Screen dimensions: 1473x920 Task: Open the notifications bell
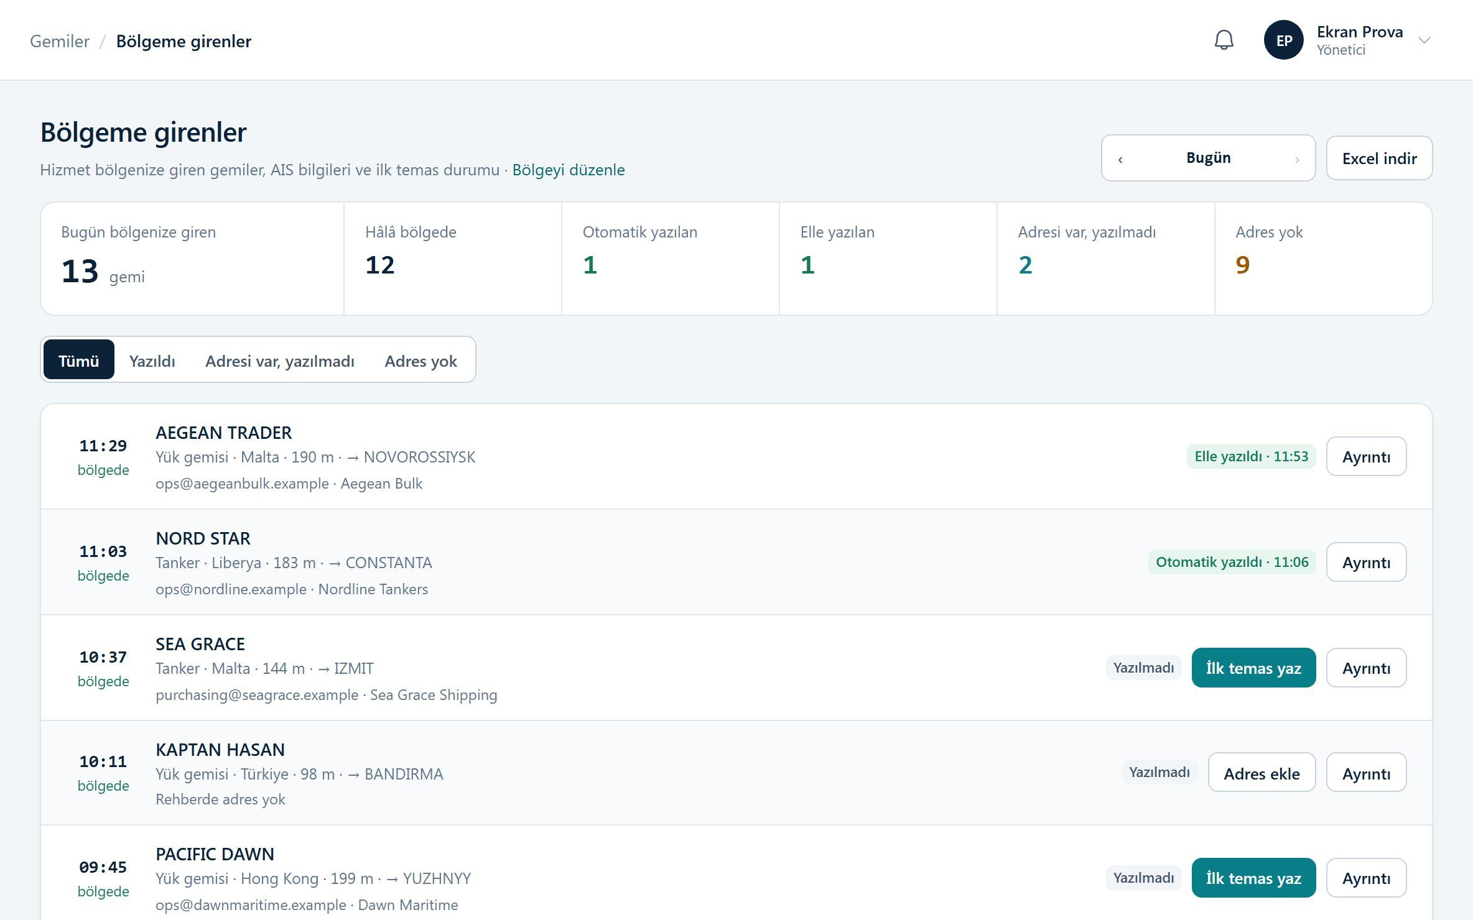click(1224, 40)
